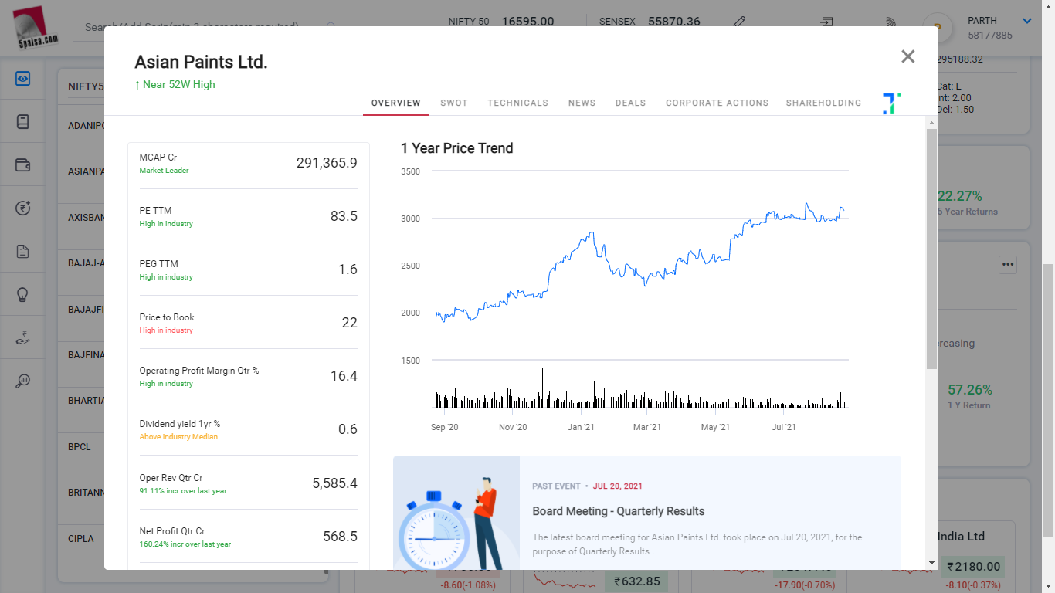
Task: Click the MCAP Cr value 291,365.9
Action: (x=327, y=163)
